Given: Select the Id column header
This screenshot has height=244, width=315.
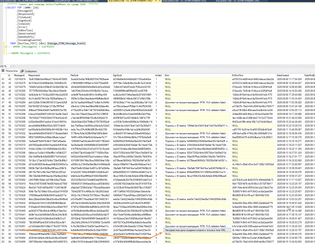Looking at the screenshot, I should tap(10, 75).
